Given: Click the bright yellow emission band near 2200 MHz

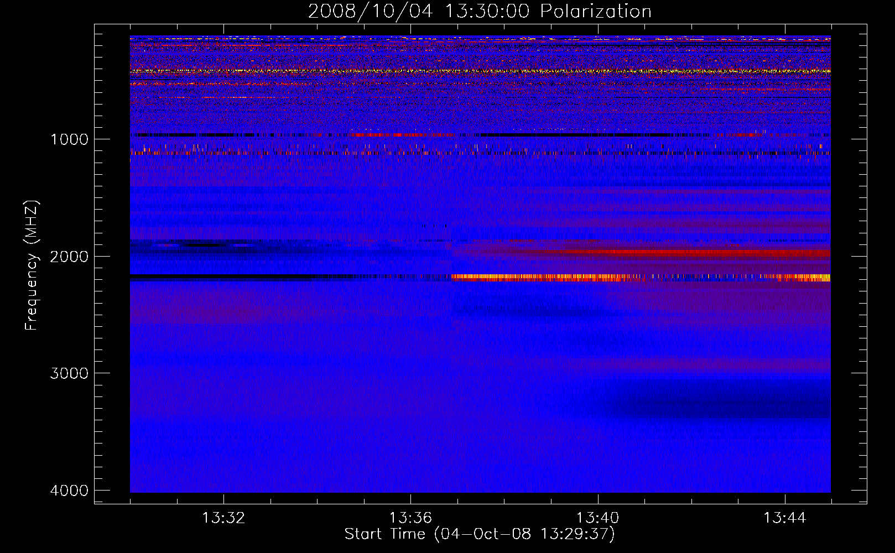Looking at the screenshot, I should point(641,278).
